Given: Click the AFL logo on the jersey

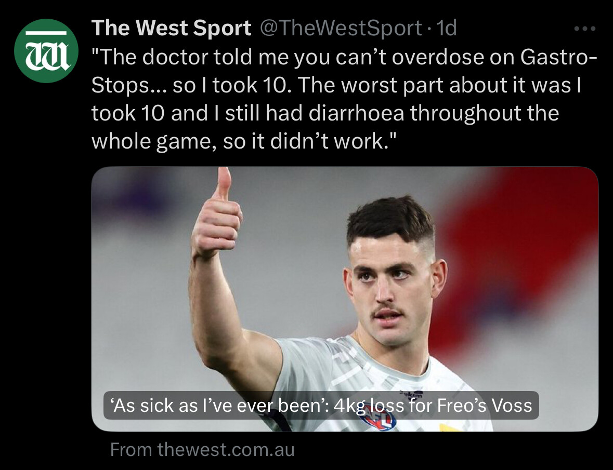Looking at the screenshot, I should pos(377,420).
